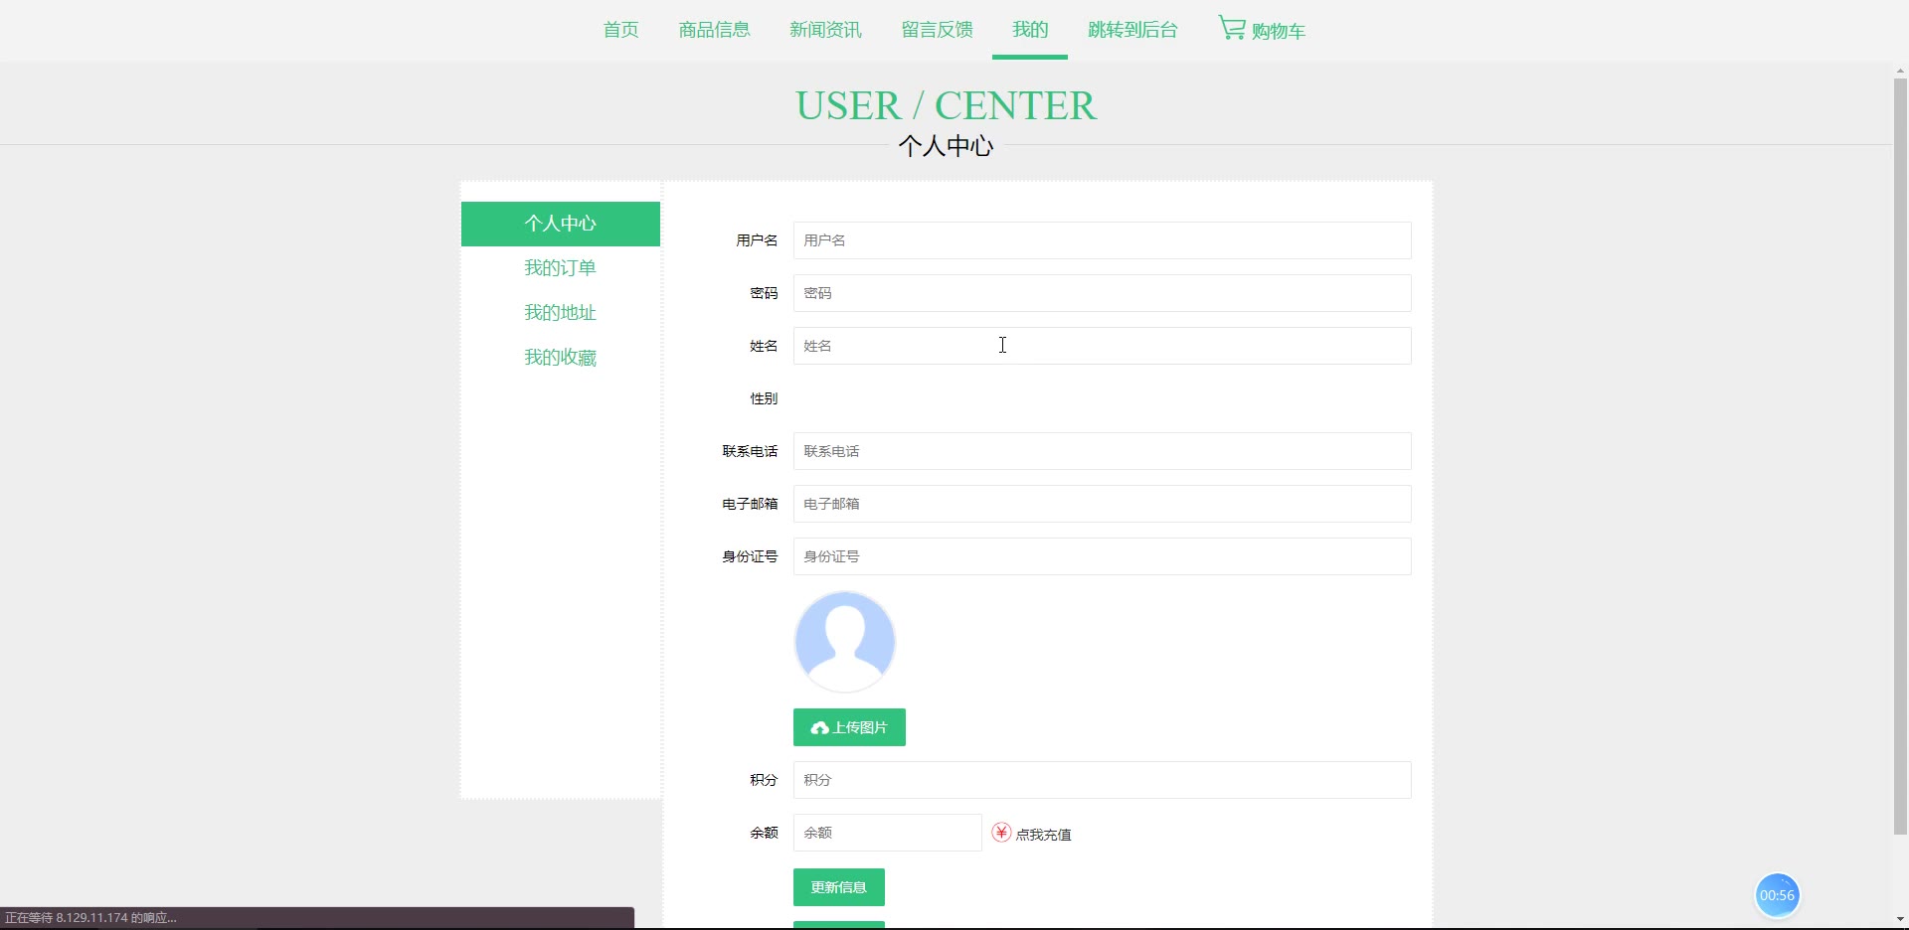Screen dimensions: 1909x930
Task: Open 我的订单 in the sidebar
Action: 561,268
